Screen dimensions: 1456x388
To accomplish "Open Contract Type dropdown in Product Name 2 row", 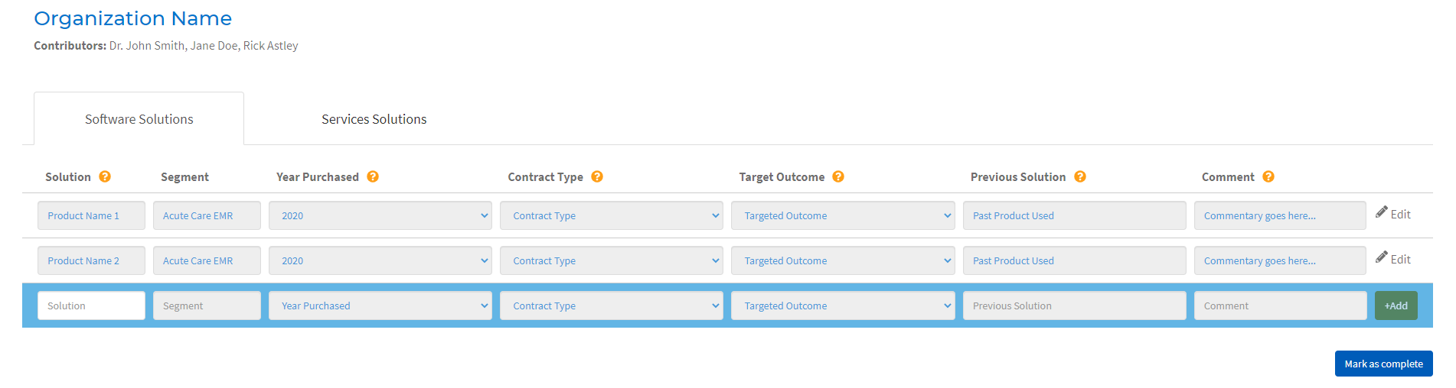I will coord(612,260).
